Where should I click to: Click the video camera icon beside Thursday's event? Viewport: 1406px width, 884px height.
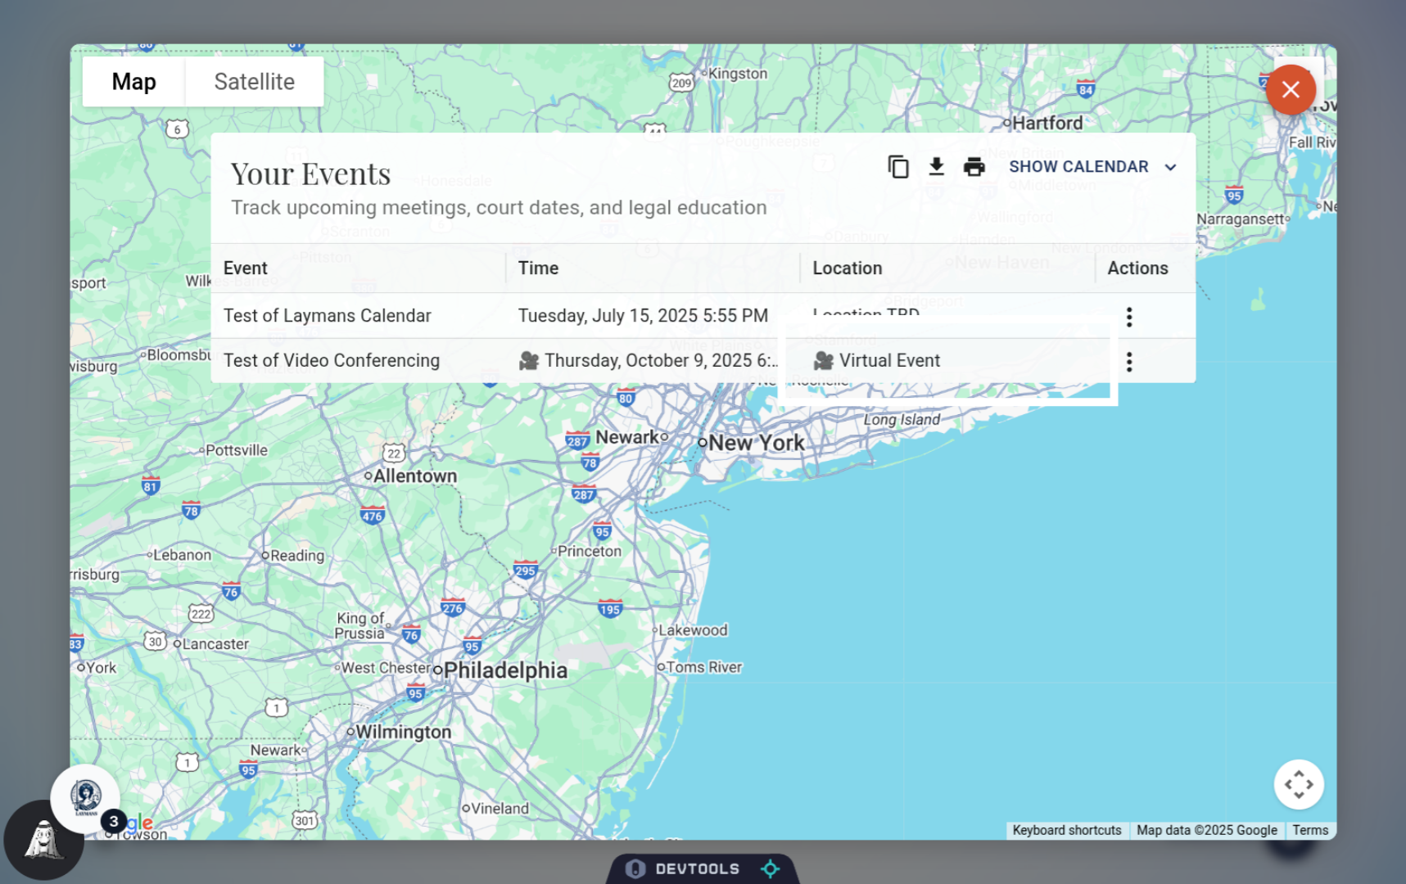tap(529, 360)
